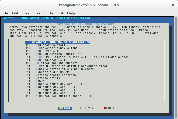Viewport: 178px width, 119px height.
Task: Open the File menu
Action: (5, 13)
